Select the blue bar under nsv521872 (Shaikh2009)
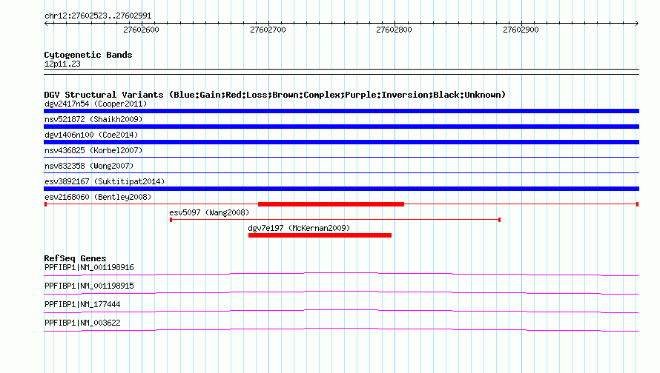This screenshot has height=373, width=660. pos(341,127)
